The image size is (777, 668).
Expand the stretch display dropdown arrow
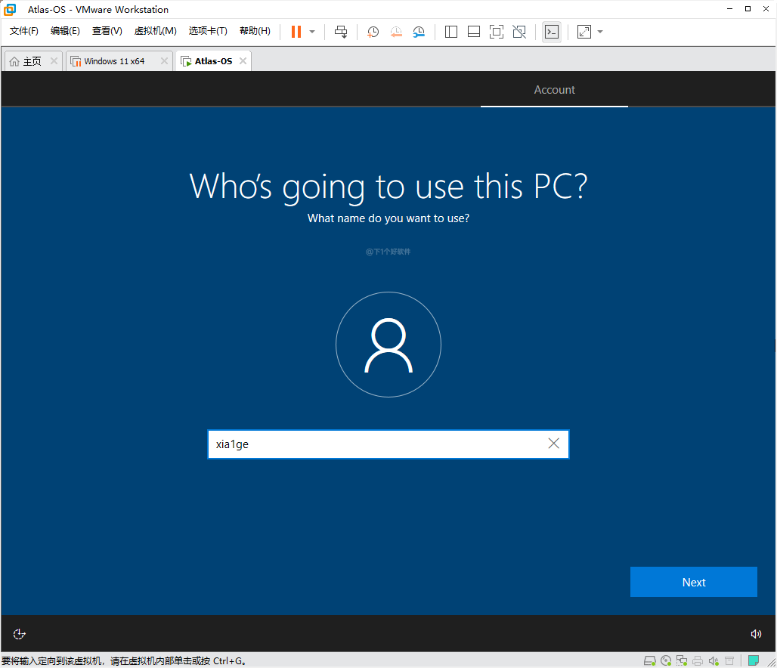point(600,32)
